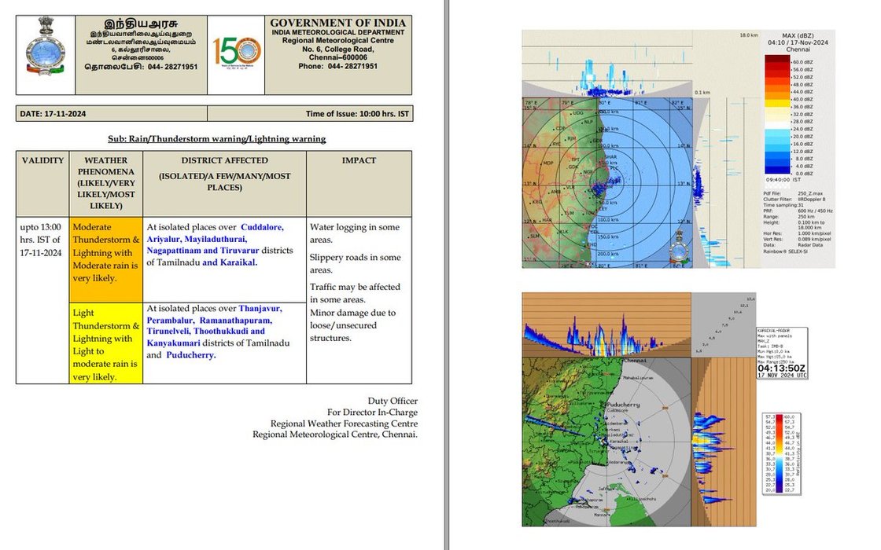
Task: Click 'Water logging in some areas.' impact
Action: pyautogui.click(x=355, y=233)
